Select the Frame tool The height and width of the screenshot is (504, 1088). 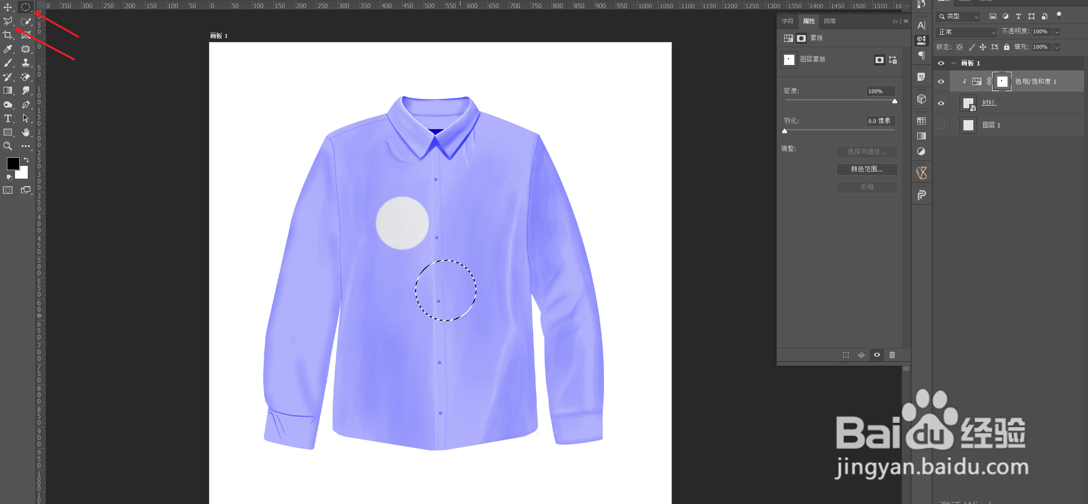click(26, 35)
